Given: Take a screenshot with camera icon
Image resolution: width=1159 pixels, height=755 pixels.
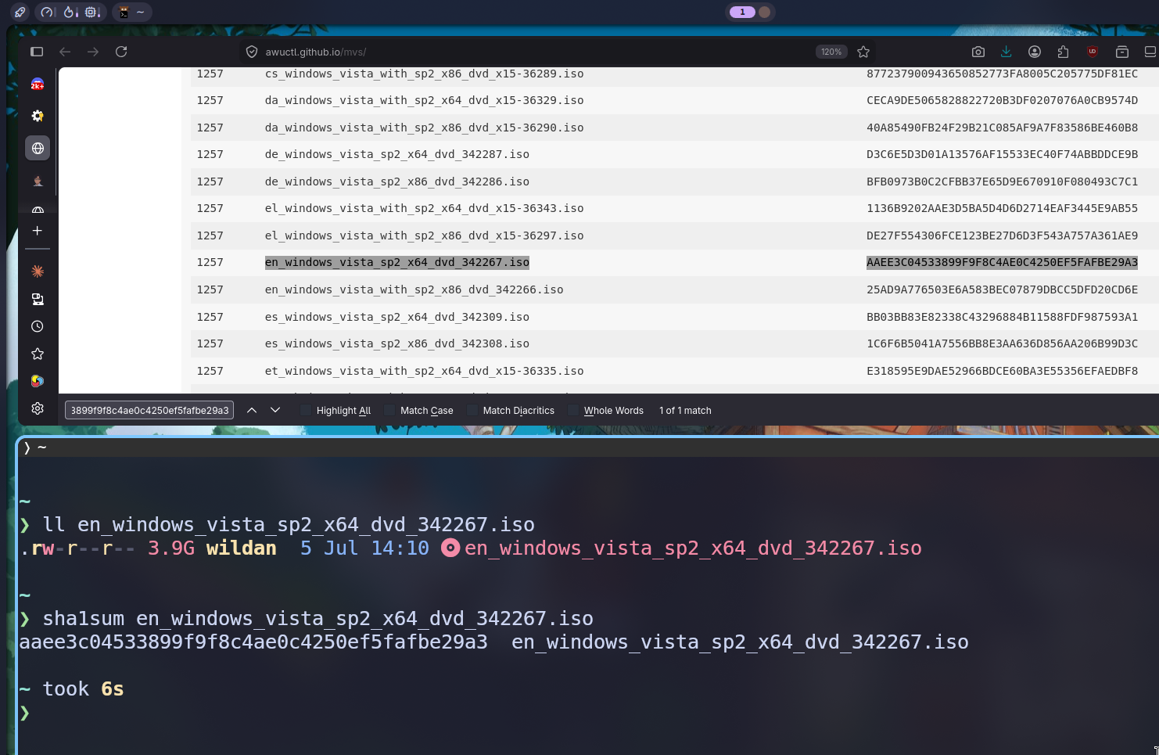Looking at the screenshot, I should (978, 52).
